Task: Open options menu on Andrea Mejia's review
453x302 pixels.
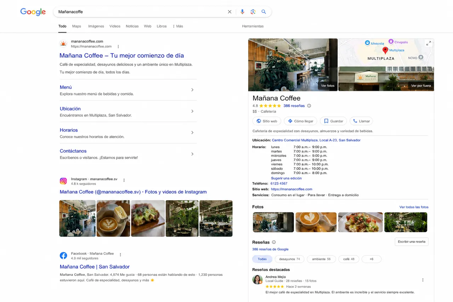Action: tap(423, 280)
